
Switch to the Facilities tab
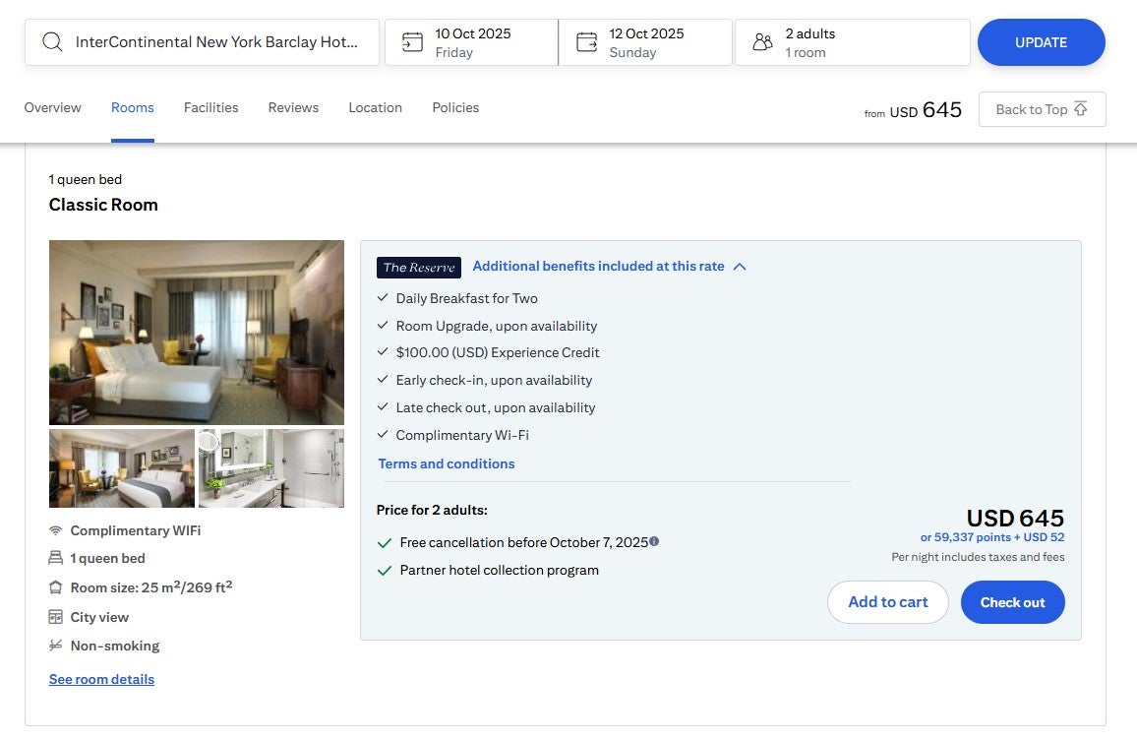(x=211, y=107)
